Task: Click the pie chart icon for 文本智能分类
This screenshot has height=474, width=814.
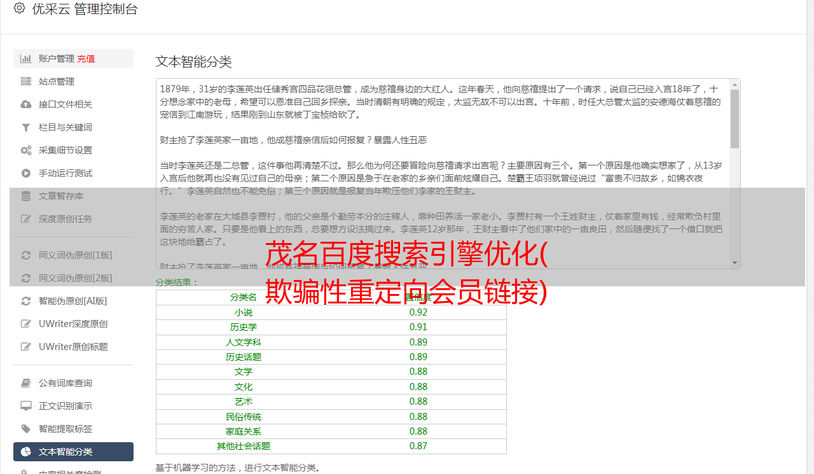Action: [25, 452]
